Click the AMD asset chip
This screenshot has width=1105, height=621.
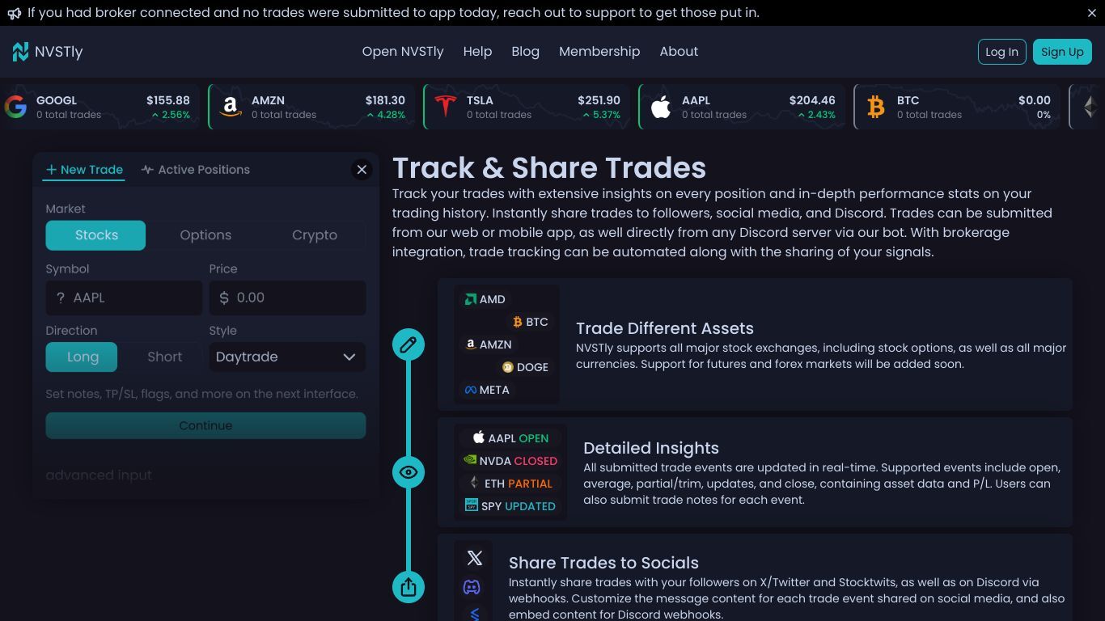(485, 299)
